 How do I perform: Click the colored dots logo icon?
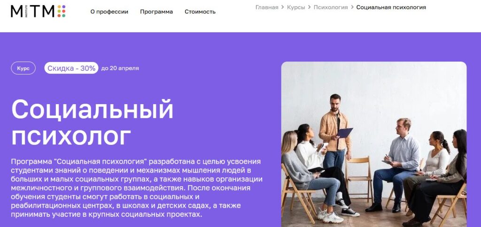coord(62,11)
